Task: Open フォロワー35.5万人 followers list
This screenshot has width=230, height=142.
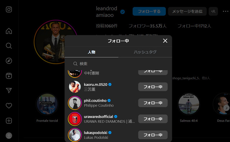Action: click(147, 26)
